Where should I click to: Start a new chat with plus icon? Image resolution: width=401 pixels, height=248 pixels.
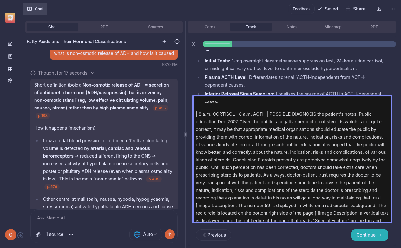(x=164, y=42)
